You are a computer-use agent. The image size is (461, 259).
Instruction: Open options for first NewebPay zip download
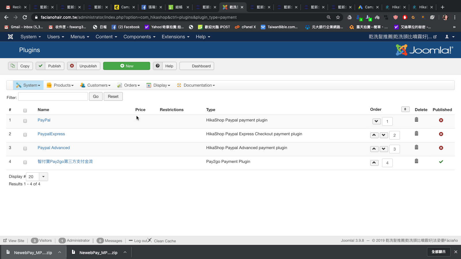60,252
